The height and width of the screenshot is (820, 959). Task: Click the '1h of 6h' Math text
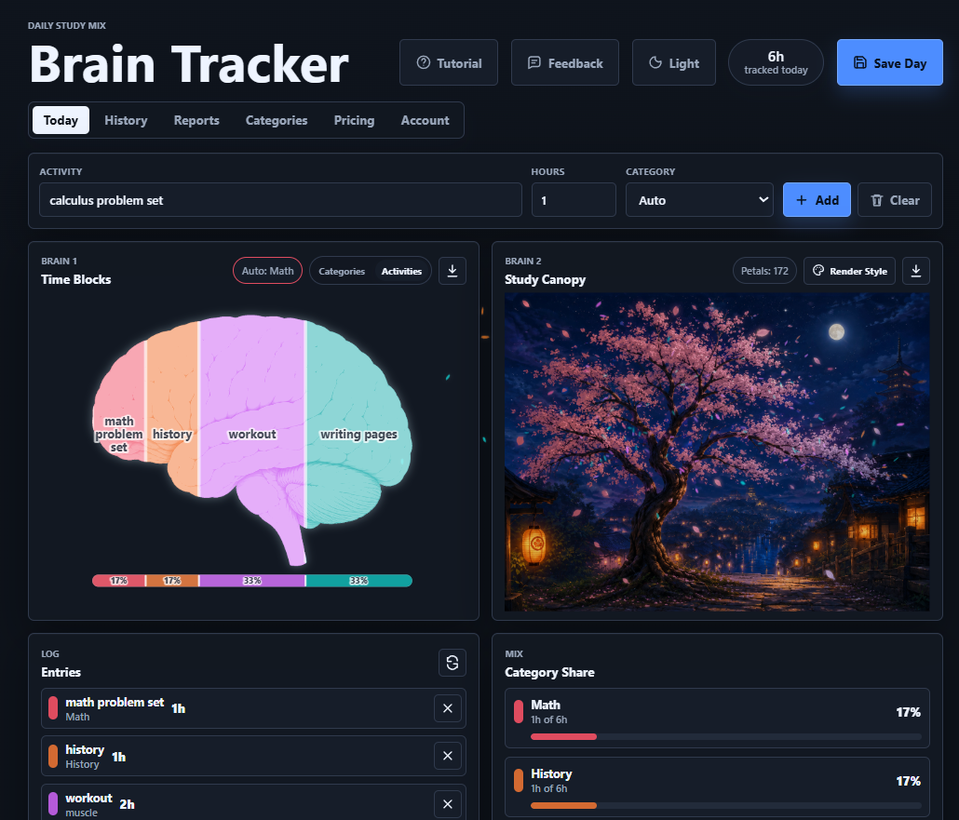(548, 719)
